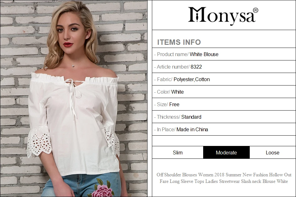This screenshot has height=197, width=296.
Task: Click the pendant necklace in the photo
Action: (x=73, y=66)
